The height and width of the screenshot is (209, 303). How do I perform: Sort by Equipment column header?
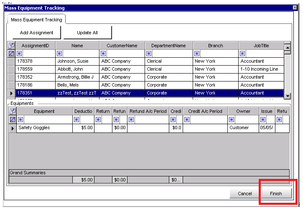[x=44, y=111]
